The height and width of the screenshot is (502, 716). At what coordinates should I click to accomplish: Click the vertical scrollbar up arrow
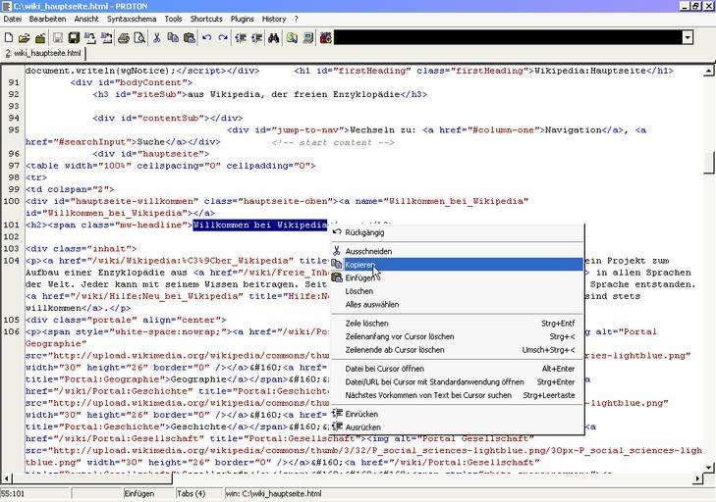pyautogui.click(x=708, y=71)
